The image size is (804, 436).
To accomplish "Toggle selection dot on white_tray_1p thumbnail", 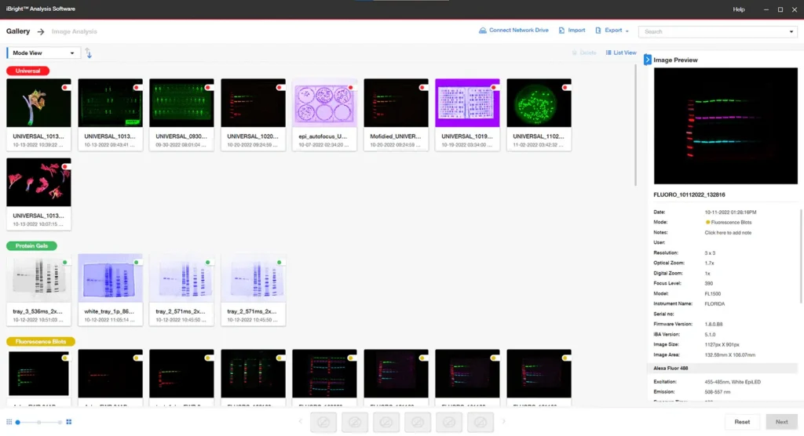I will (136, 263).
